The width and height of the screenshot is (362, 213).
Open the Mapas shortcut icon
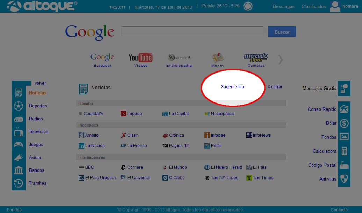pyautogui.click(x=218, y=58)
